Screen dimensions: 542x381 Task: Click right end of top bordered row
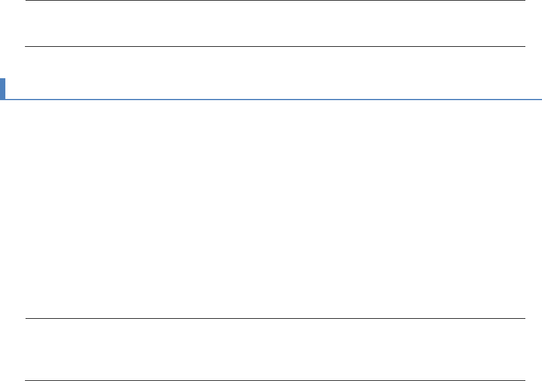[519, 23]
